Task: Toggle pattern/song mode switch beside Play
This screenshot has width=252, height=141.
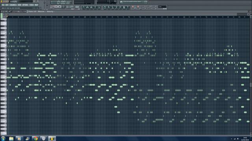Action: click(52, 7)
